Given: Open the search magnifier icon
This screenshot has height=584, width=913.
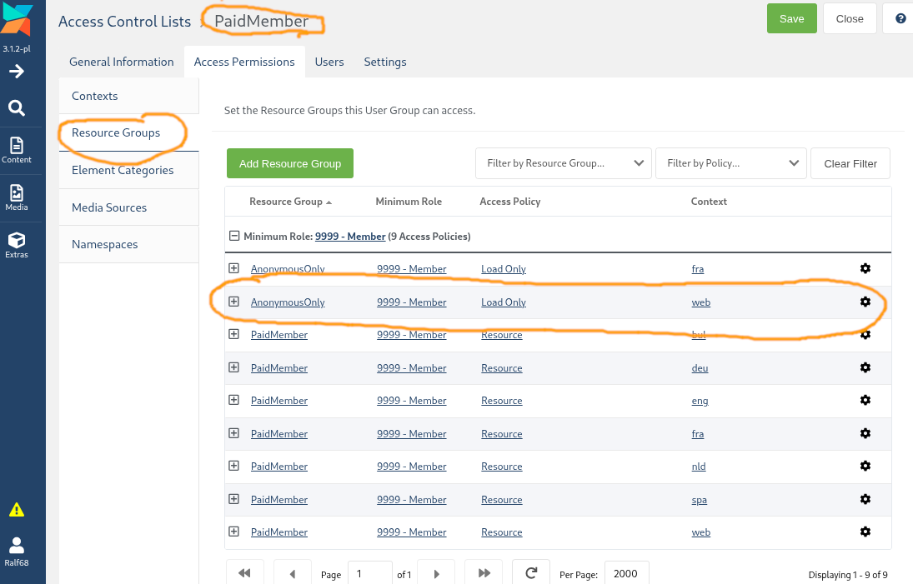Looking at the screenshot, I should (x=17, y=107).
